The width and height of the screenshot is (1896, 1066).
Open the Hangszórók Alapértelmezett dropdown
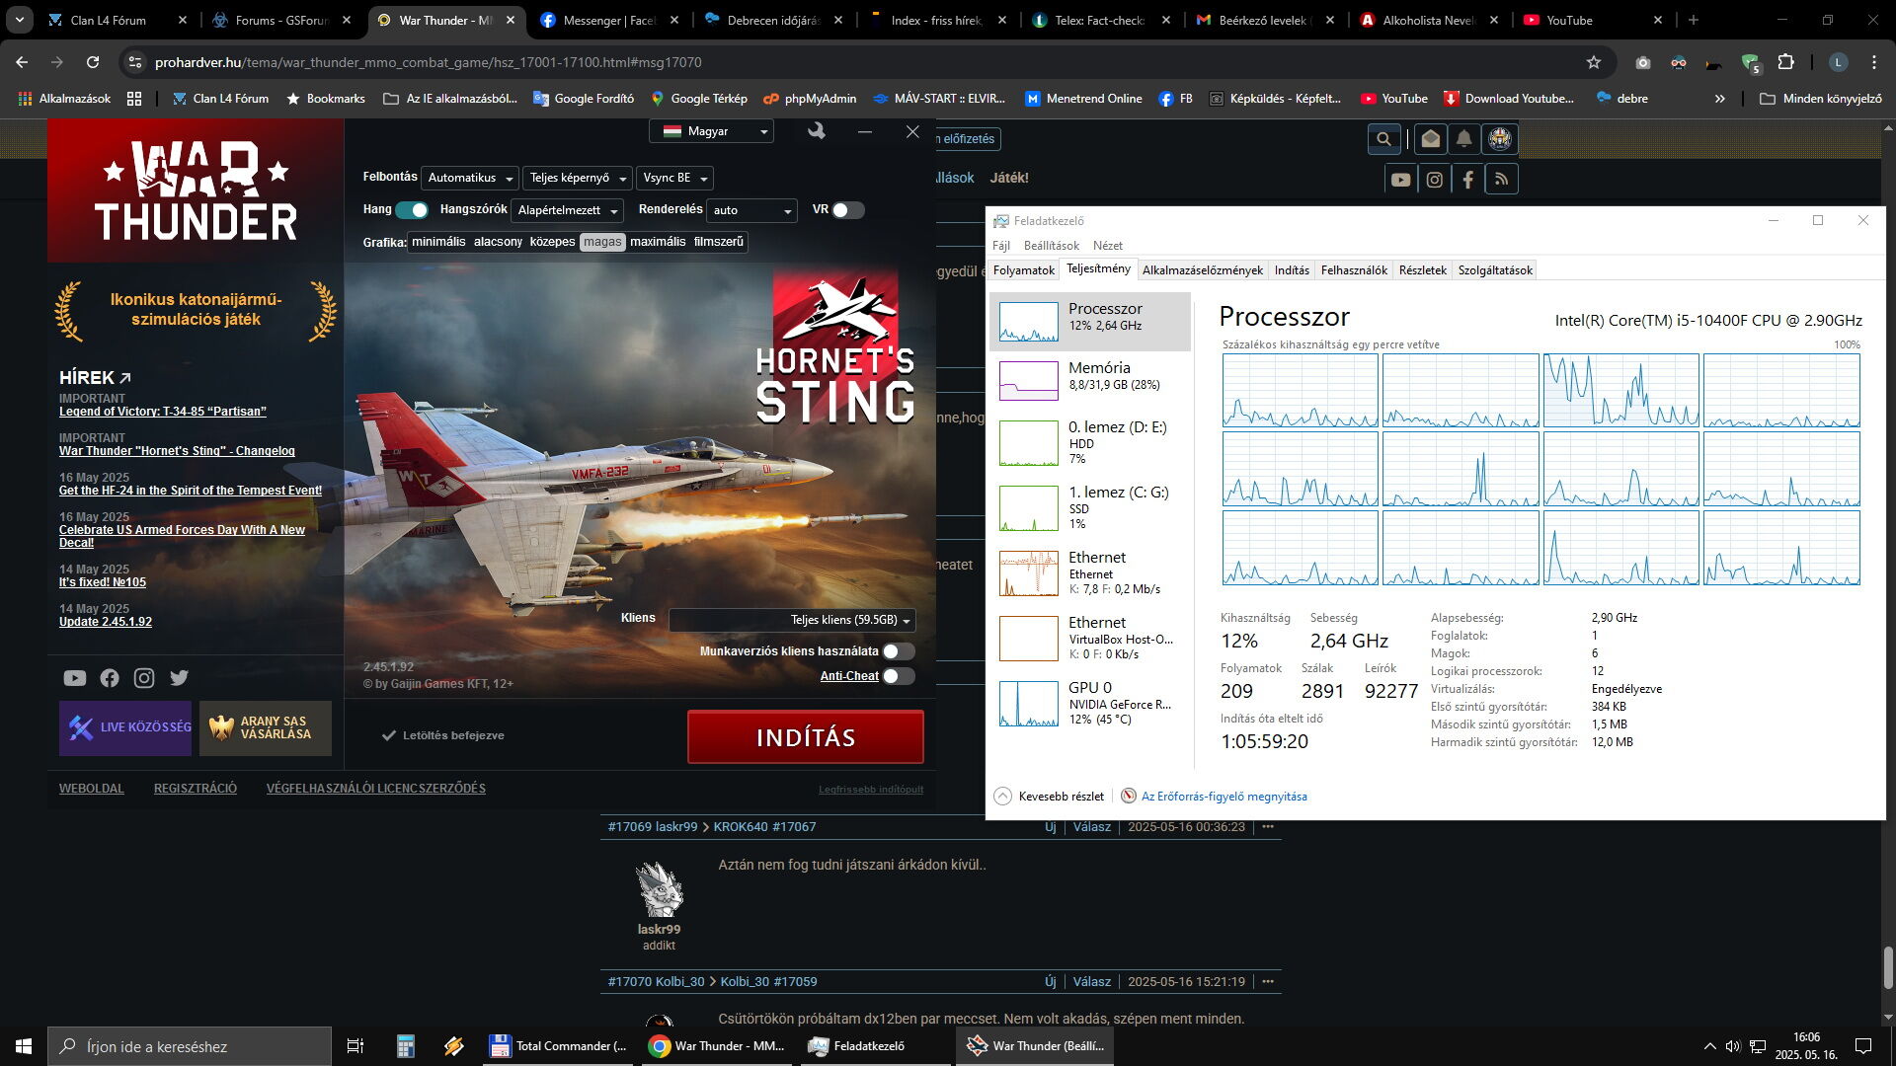coord(568,210)
